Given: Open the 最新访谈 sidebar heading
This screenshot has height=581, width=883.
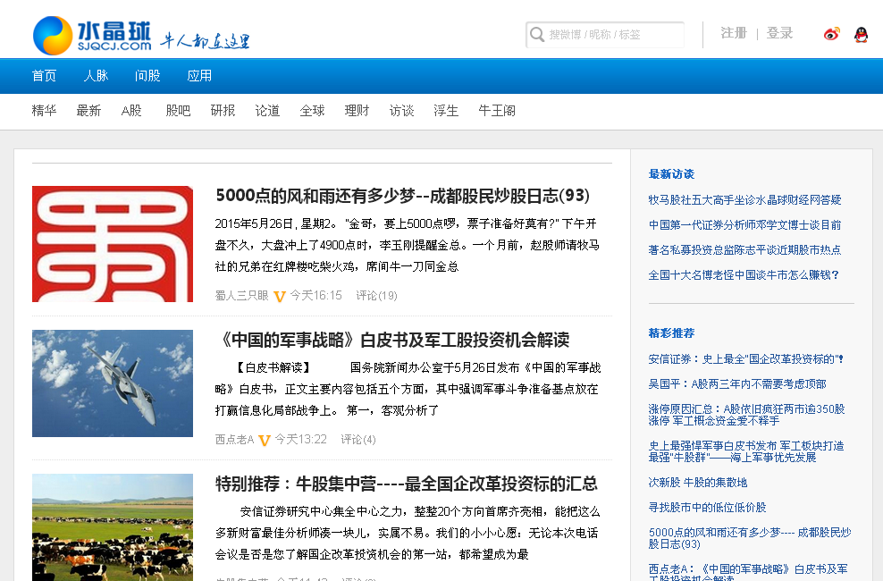Looking at the screenshot, I should pyautogui.click(x=671, y=174).
